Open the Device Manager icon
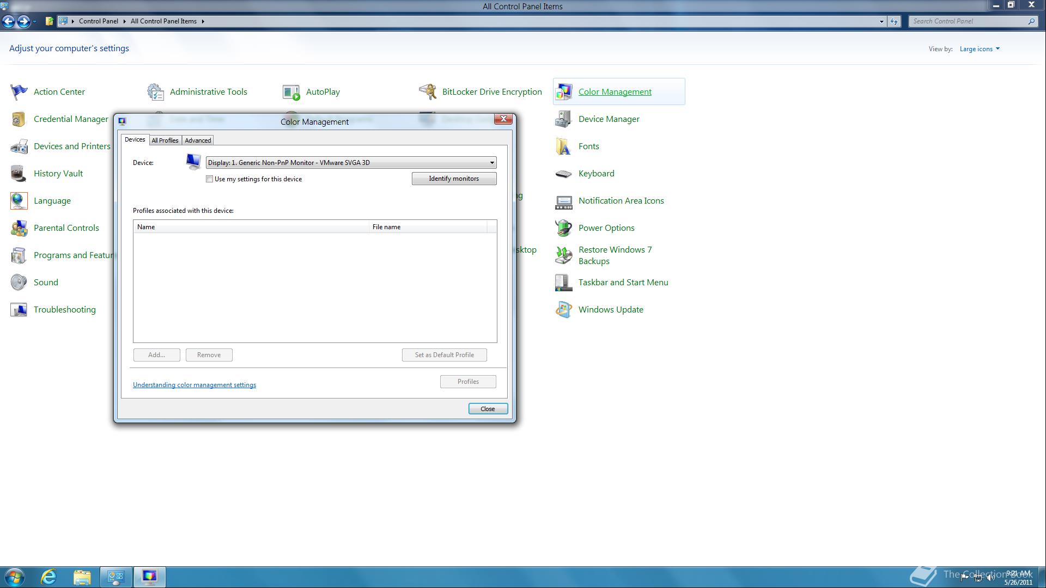1046x588 pixels. click(564, 119)
